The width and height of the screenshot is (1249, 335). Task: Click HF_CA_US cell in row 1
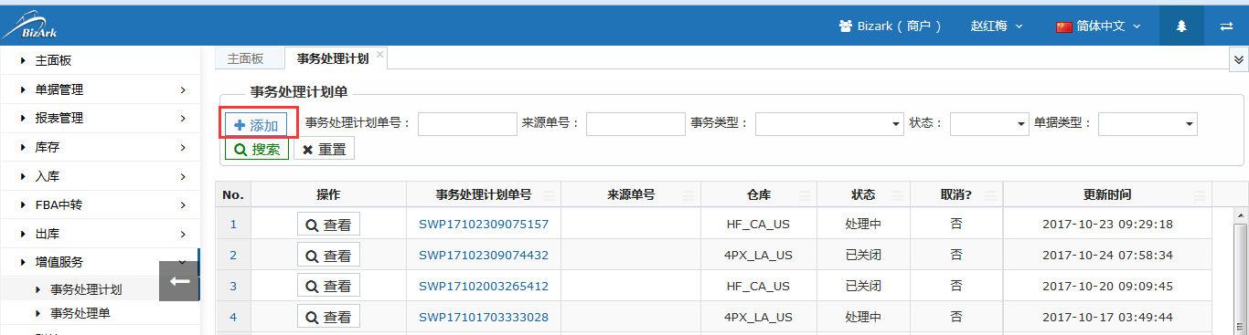coord(758,224)
